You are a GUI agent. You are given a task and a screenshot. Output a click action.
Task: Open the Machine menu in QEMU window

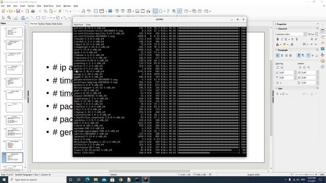tap(78, 25)
